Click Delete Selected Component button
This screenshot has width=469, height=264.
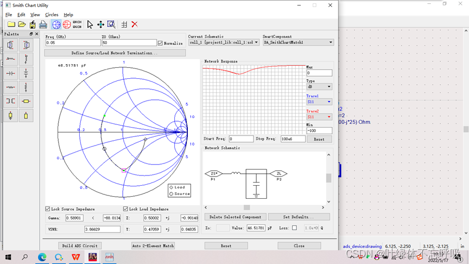point(236,217)
